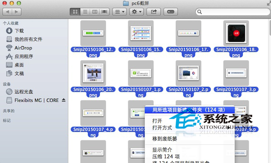Screen dimensions: 271x163
Task: Choose 压缩 124 项 in the context menu
Action: tap(190, 157)
